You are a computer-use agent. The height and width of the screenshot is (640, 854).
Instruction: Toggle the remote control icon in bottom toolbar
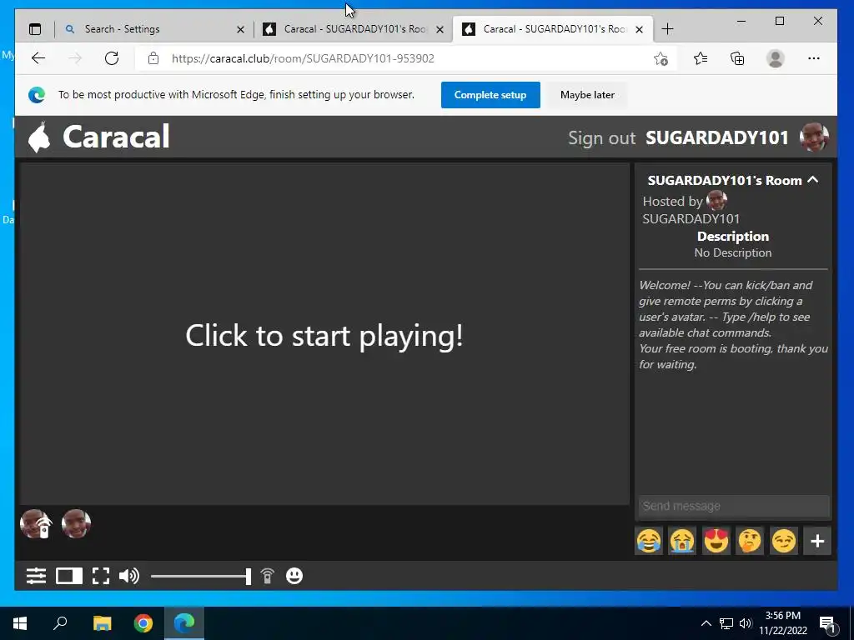click(268, 576)
